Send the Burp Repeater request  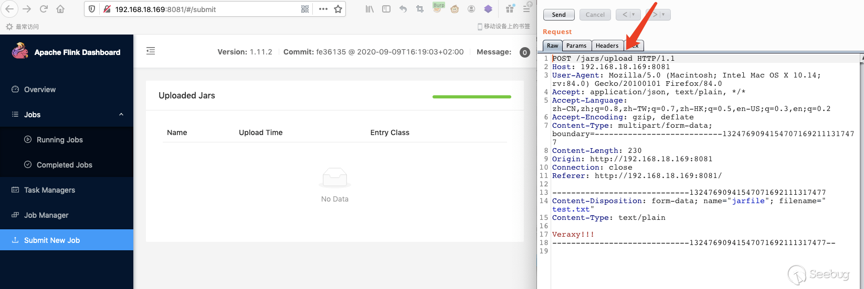pos(559,15)
